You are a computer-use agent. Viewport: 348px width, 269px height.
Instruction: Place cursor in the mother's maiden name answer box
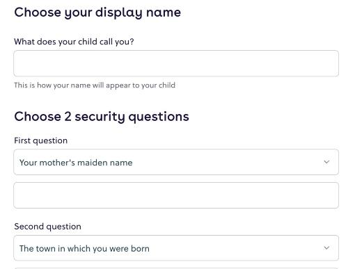coord(176,195)
